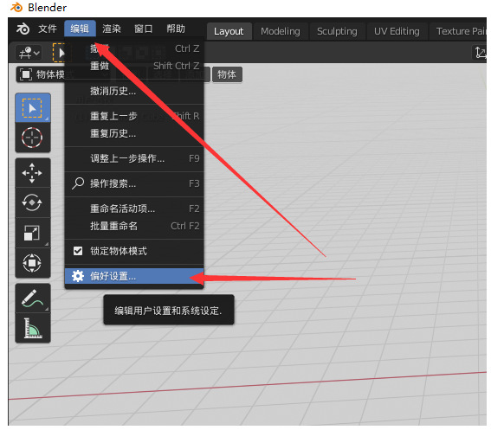Click the 物体 header menu button
This screenshot has width=491, height=430.
(x=227, y=74)
